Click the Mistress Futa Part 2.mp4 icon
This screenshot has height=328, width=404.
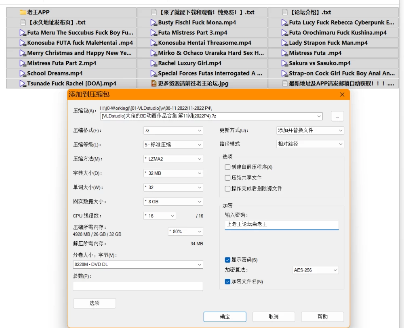[x=23, y=63]
